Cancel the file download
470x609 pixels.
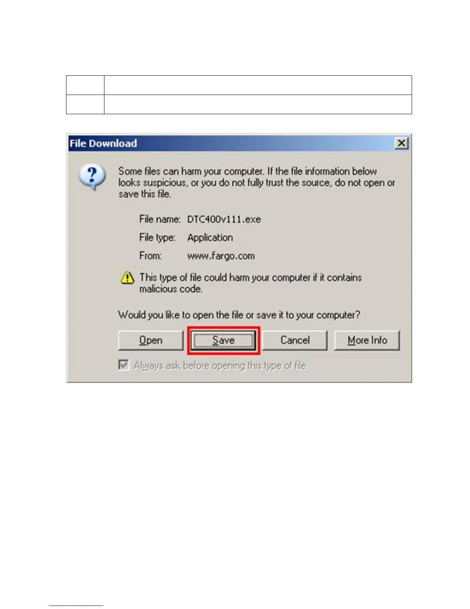[295, 340]
